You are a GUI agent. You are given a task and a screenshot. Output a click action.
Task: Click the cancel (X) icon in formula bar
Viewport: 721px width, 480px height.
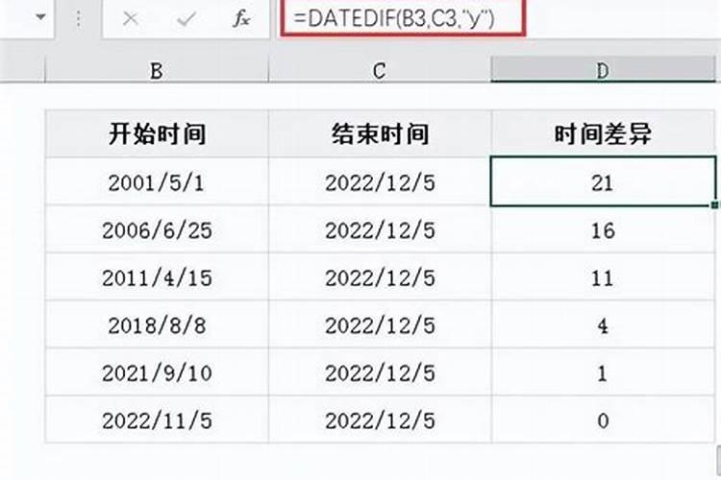coord(131,19)
